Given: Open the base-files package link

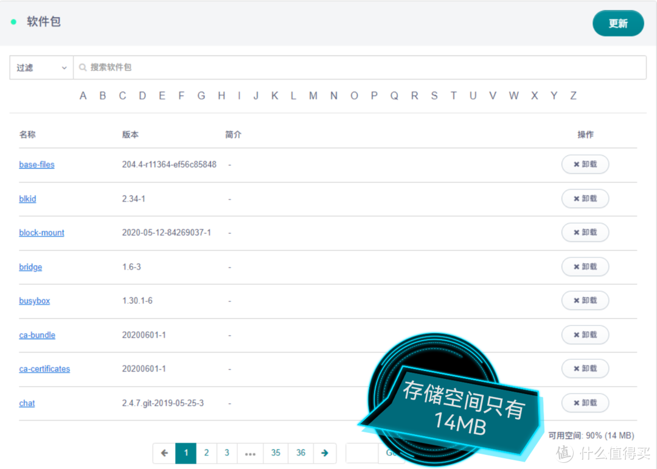Looking at the screenshot, I should coord(37,164).
